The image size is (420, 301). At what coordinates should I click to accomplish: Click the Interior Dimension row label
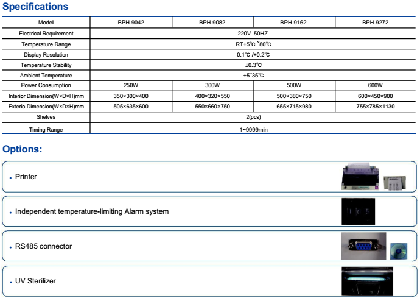pos(46,96)
